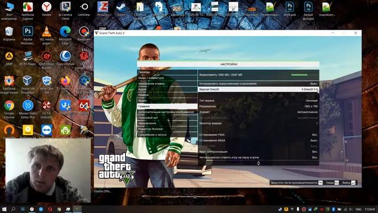
Task: Click the Выбор button
Action: 348,183
